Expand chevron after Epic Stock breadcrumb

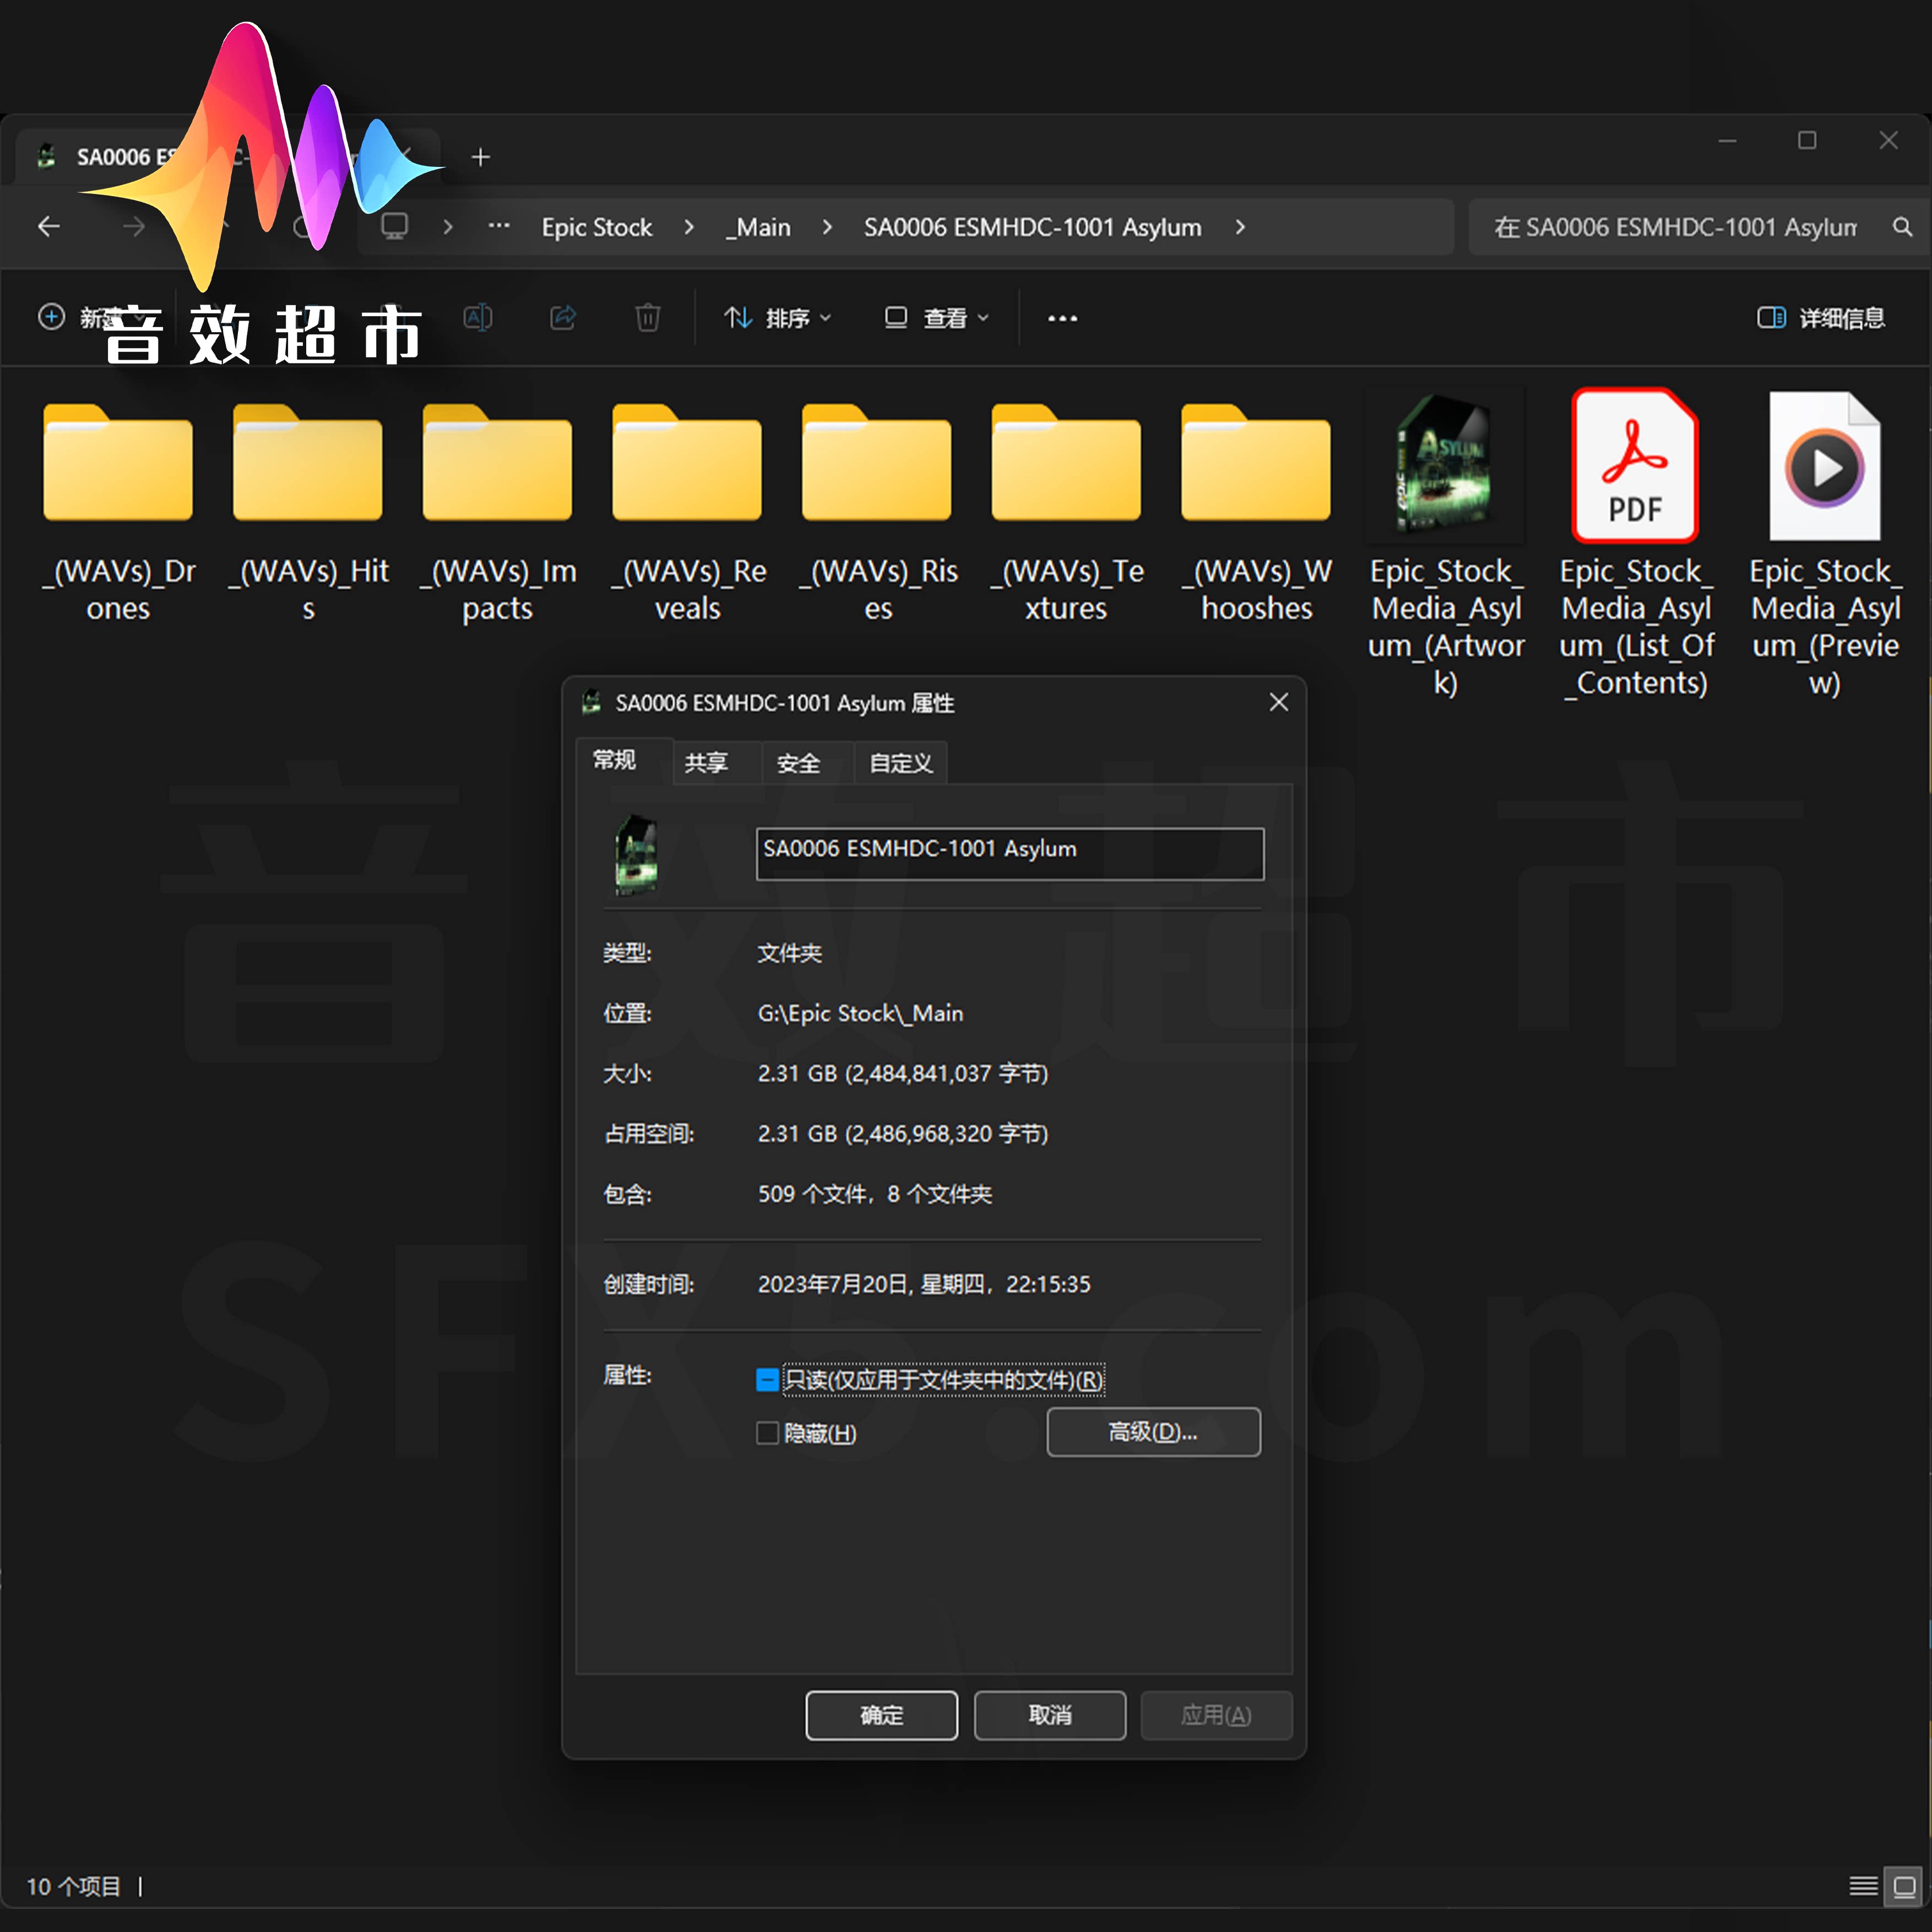click(689, 227)
